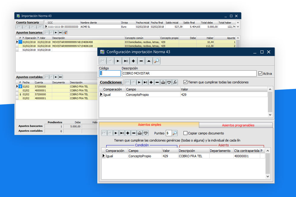
Task: Go to next record in Apuntes contables
Action: tap(56, 77)
